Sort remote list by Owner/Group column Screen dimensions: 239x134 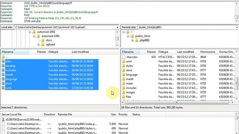(x=227, y=52)
